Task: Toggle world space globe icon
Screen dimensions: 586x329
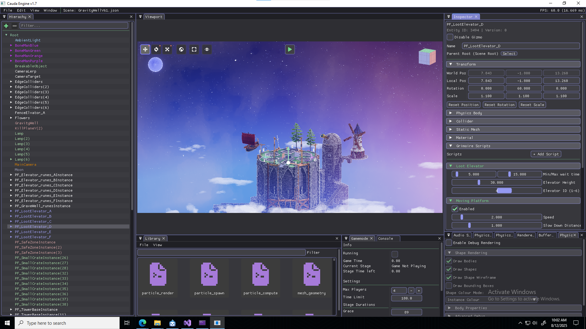Action: click(x=181, y=49)
